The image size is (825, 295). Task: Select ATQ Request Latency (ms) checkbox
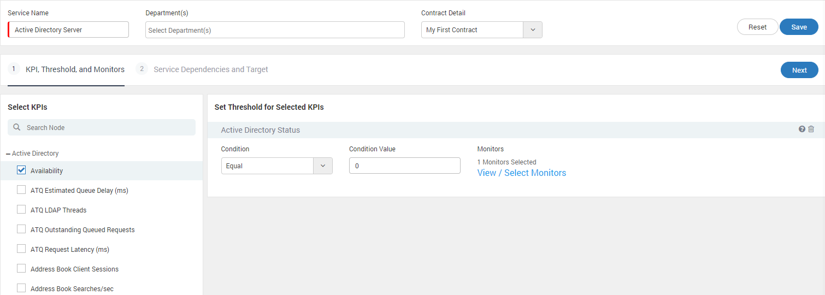(21, 249)
